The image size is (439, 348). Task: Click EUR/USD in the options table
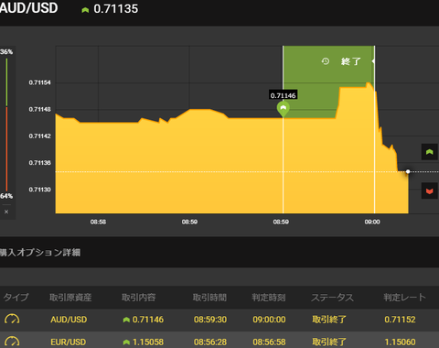click(69, 342)
